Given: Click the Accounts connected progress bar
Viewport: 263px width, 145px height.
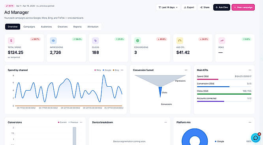Looking at the screenshot, I should click(224, 101).
